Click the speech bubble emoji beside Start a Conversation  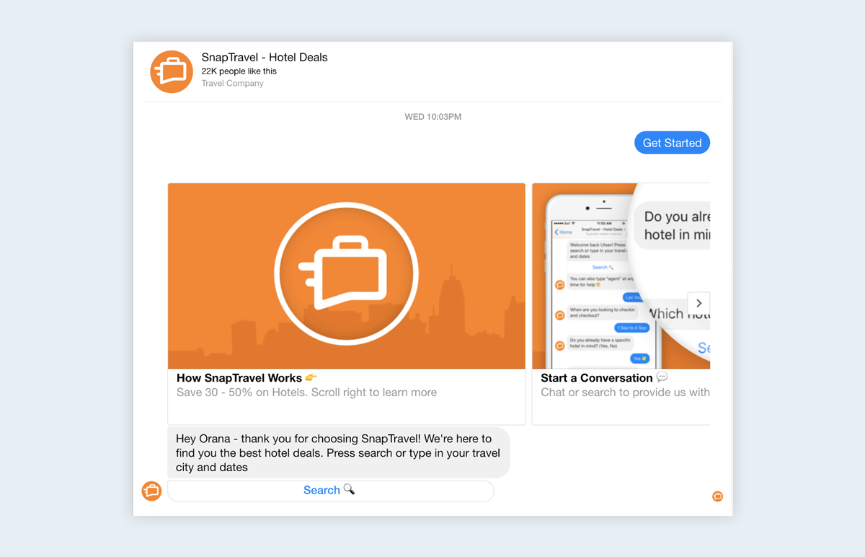point(662,377)
